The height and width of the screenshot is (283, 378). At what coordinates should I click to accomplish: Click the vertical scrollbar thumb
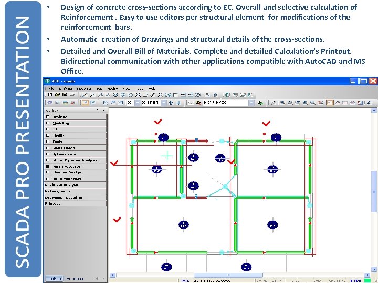[374, 192]
